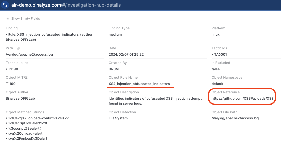
Task: Open the github.com/XSSPayloads Object Reference link
Action: click(242, 98)
